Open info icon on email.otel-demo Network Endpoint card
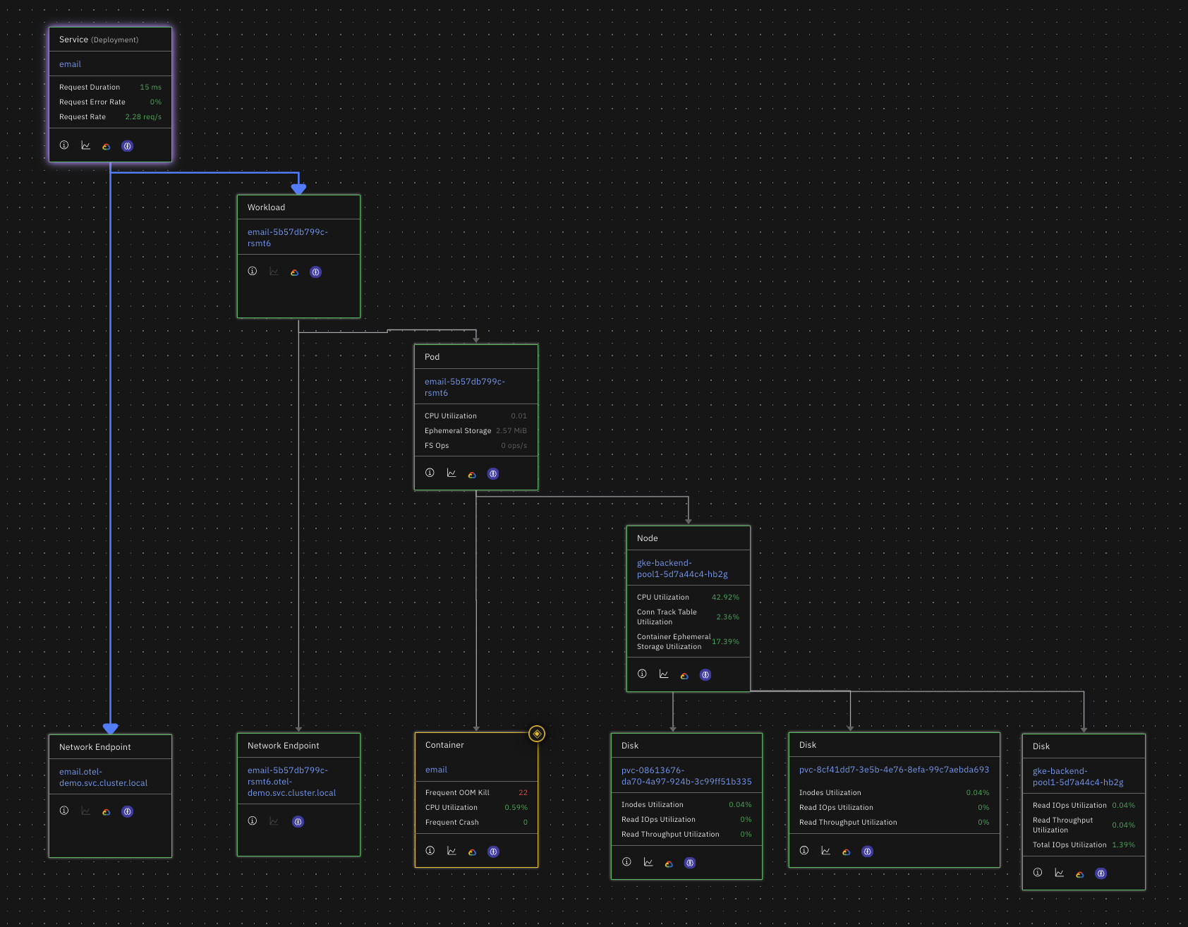This screenshot has width=1188, height=927. point(64,811)
